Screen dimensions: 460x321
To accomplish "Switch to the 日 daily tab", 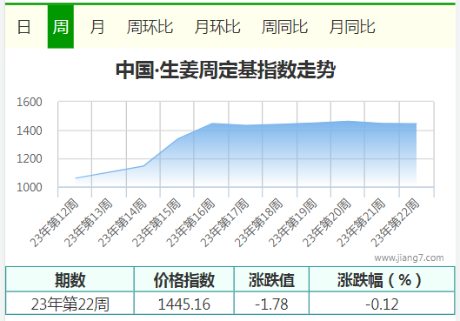I will (23, 27).
